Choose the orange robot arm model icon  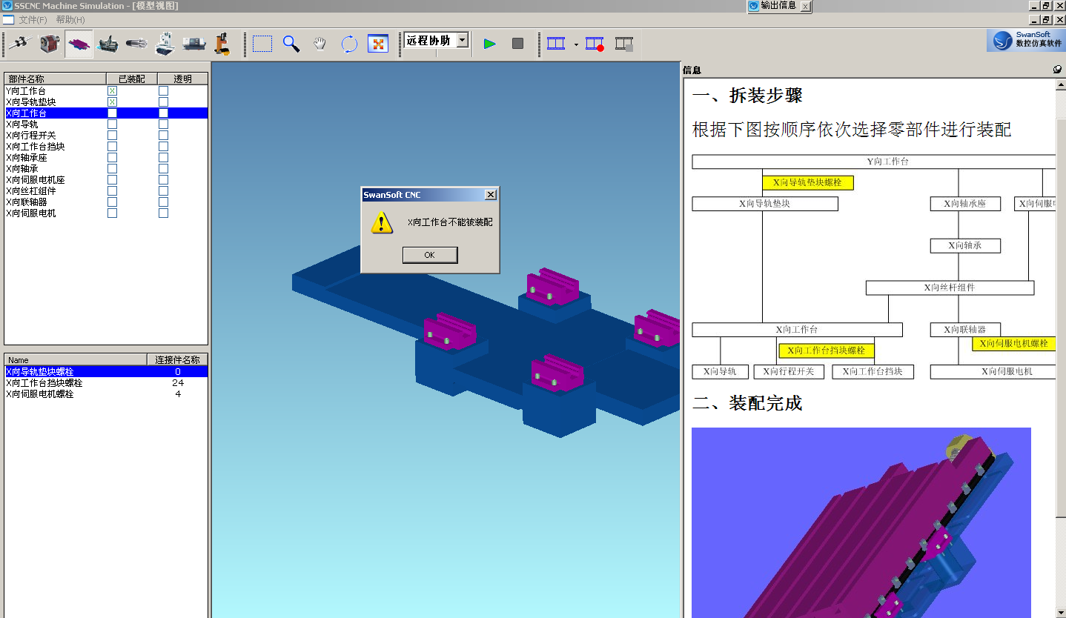[222, 44]
